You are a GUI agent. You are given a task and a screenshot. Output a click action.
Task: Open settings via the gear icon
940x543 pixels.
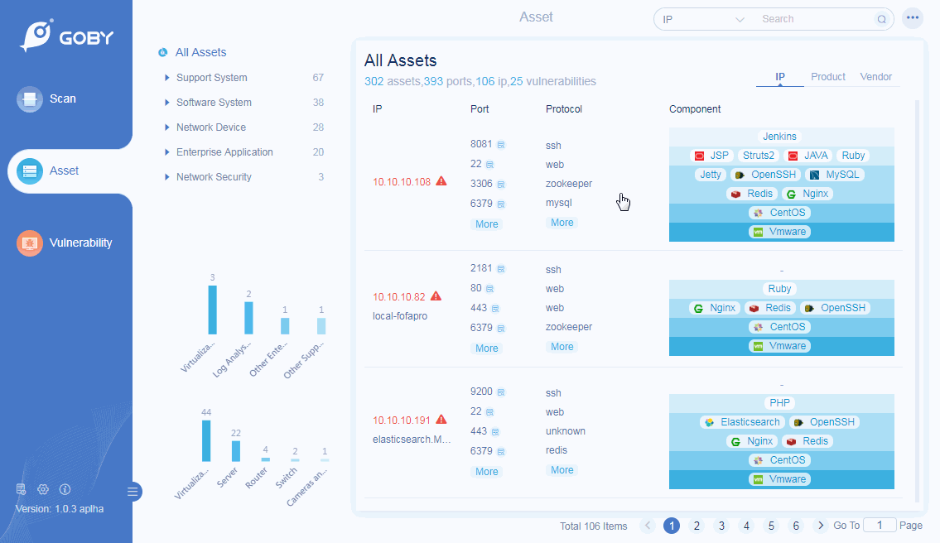[42, 489]
